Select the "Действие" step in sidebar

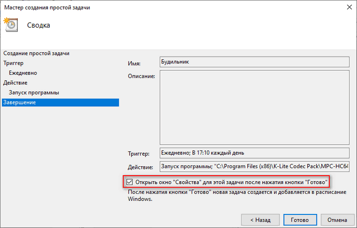point(15,83)
